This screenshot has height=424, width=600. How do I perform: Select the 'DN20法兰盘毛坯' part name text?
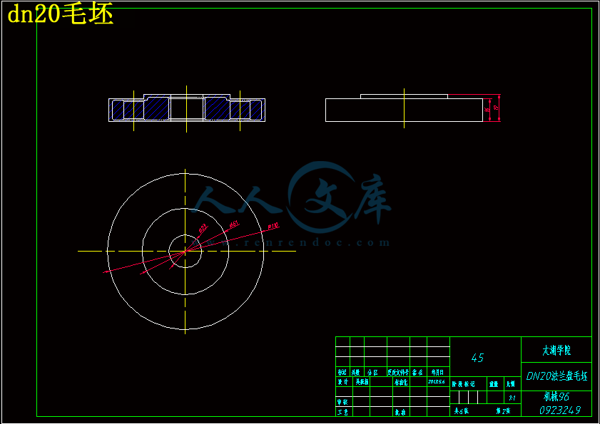point(556,376)
